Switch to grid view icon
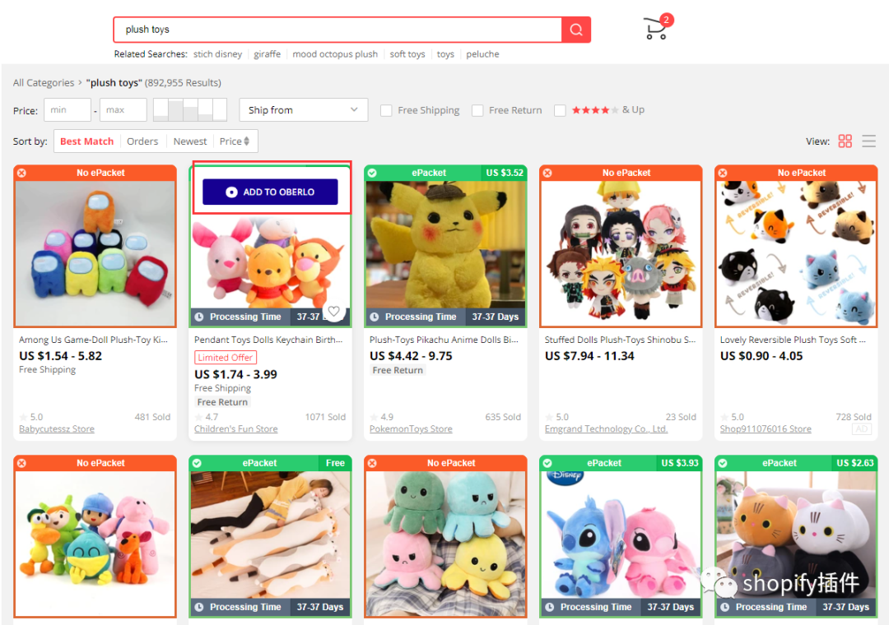889x625 pixels. [x=845, y=141]
